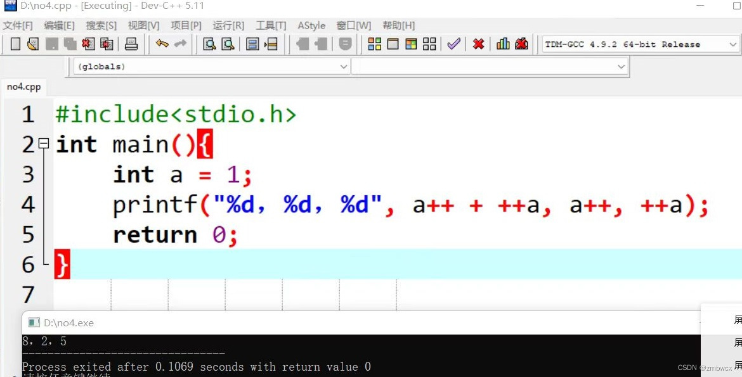The image size is (742, 377).
Task: Click the Close All files toolbar icon
Action: 107,44
